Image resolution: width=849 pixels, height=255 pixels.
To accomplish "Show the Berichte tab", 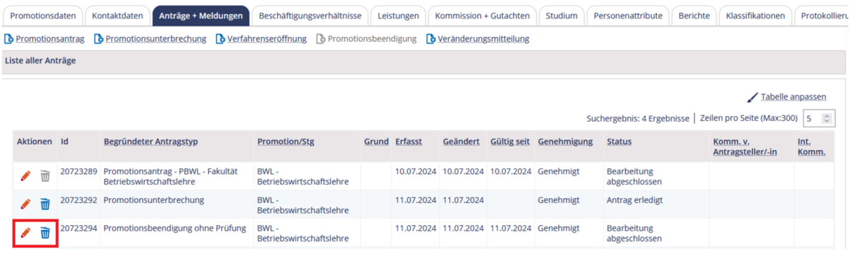I will coord(694,16).
